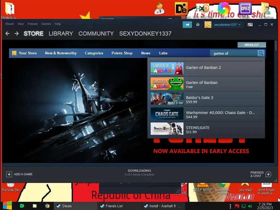Open the Steam menu
The height and width of the screenshot is (210, 280).
pos(10,24)
